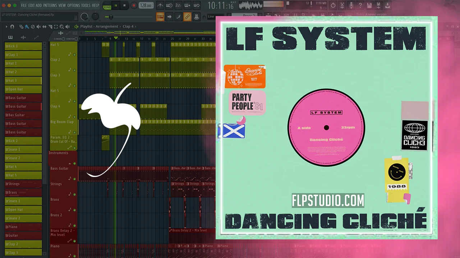Select the selection tool in playlist
Image resolution: width=460 pixels, height=258 pixels.
(x=56, y=27)
